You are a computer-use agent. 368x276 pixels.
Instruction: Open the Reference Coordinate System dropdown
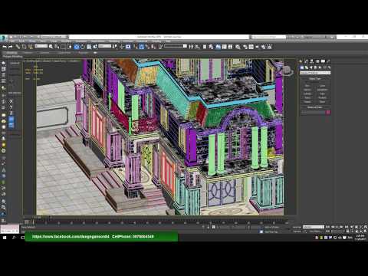tap(105, 46)
